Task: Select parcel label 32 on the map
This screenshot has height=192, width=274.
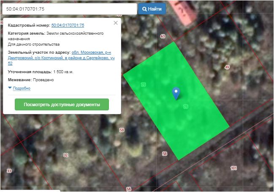Action: pyautogui.click(x=65, y=155)
